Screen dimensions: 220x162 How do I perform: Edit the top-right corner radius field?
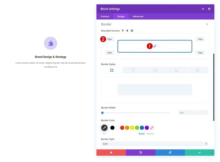click(200, 39)
